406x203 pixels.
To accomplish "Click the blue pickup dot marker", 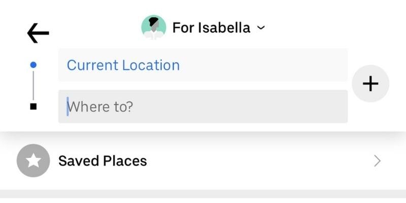I will pos(33,65).
